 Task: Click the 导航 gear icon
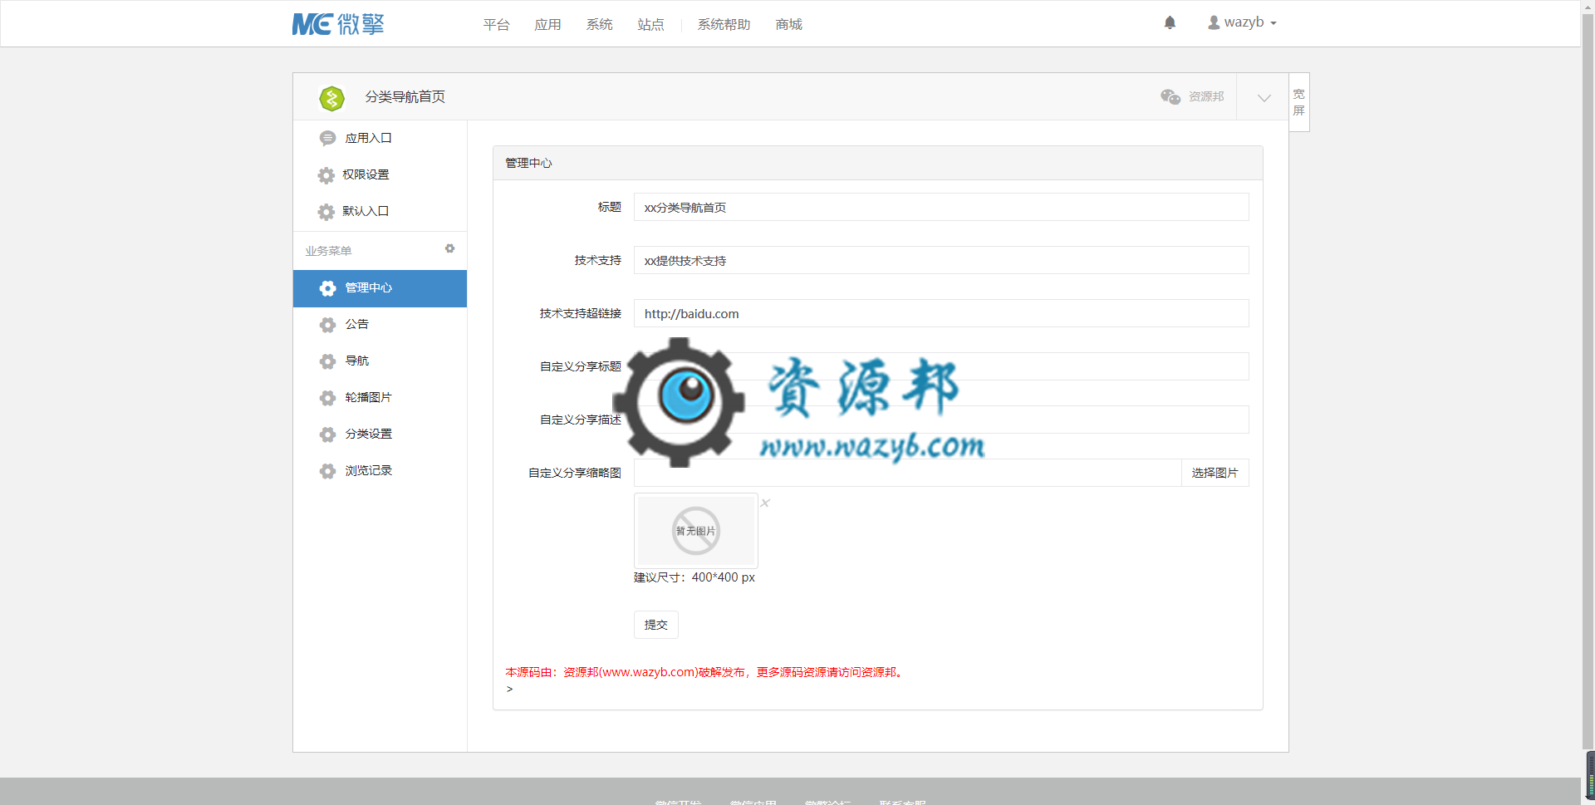(327, 361)
